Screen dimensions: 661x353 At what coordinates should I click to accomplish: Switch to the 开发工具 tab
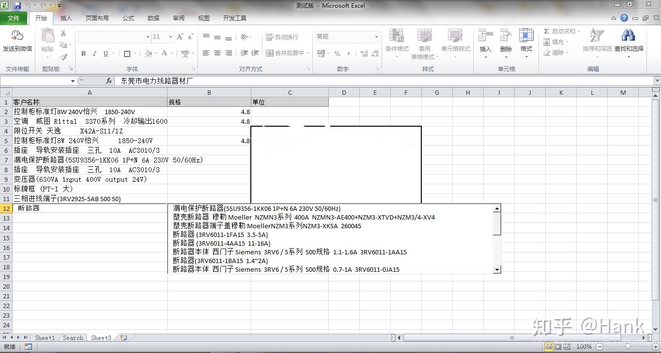235,18
